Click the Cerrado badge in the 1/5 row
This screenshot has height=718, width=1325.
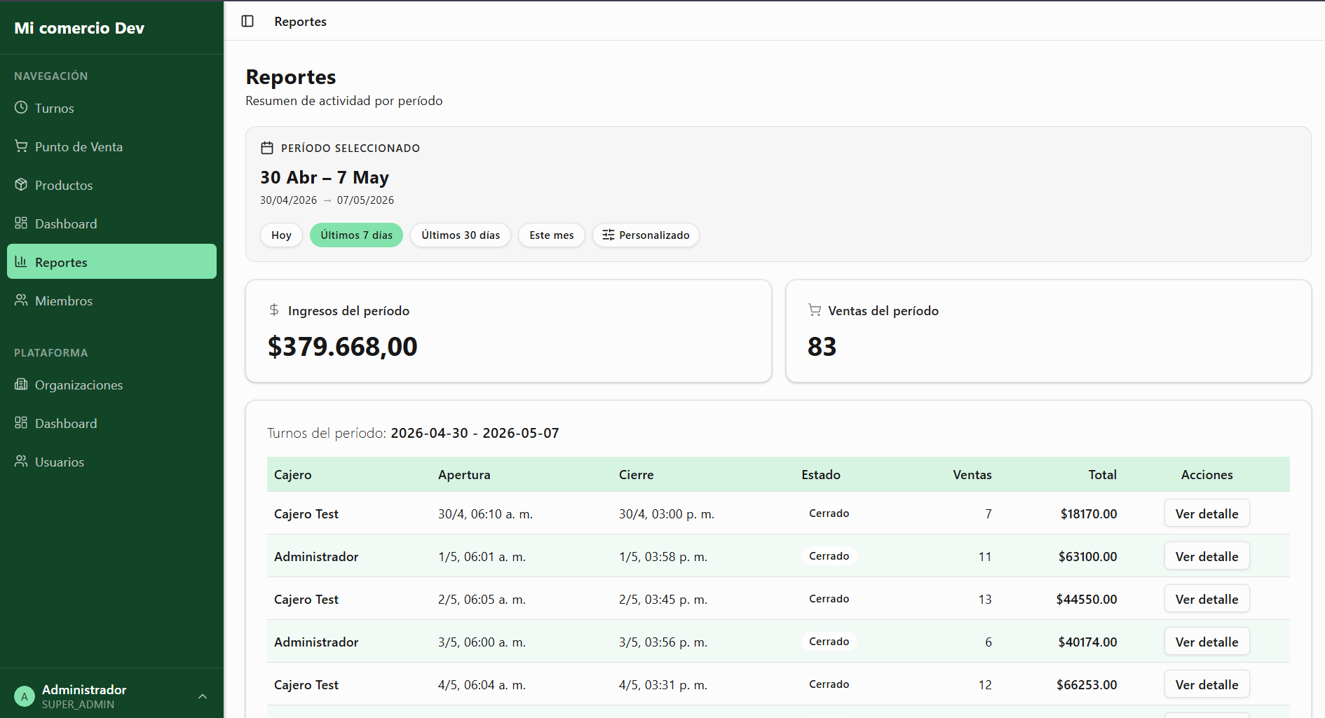pyautogui.click(x=829, y=556)
